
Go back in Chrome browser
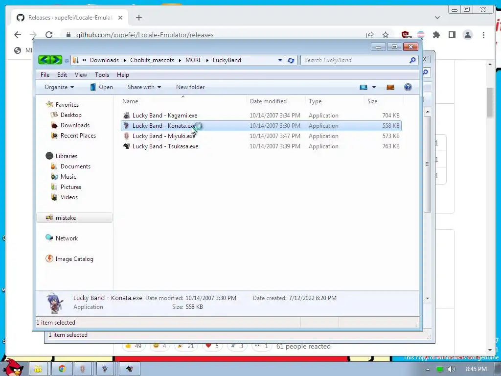(x=18, y=35)
